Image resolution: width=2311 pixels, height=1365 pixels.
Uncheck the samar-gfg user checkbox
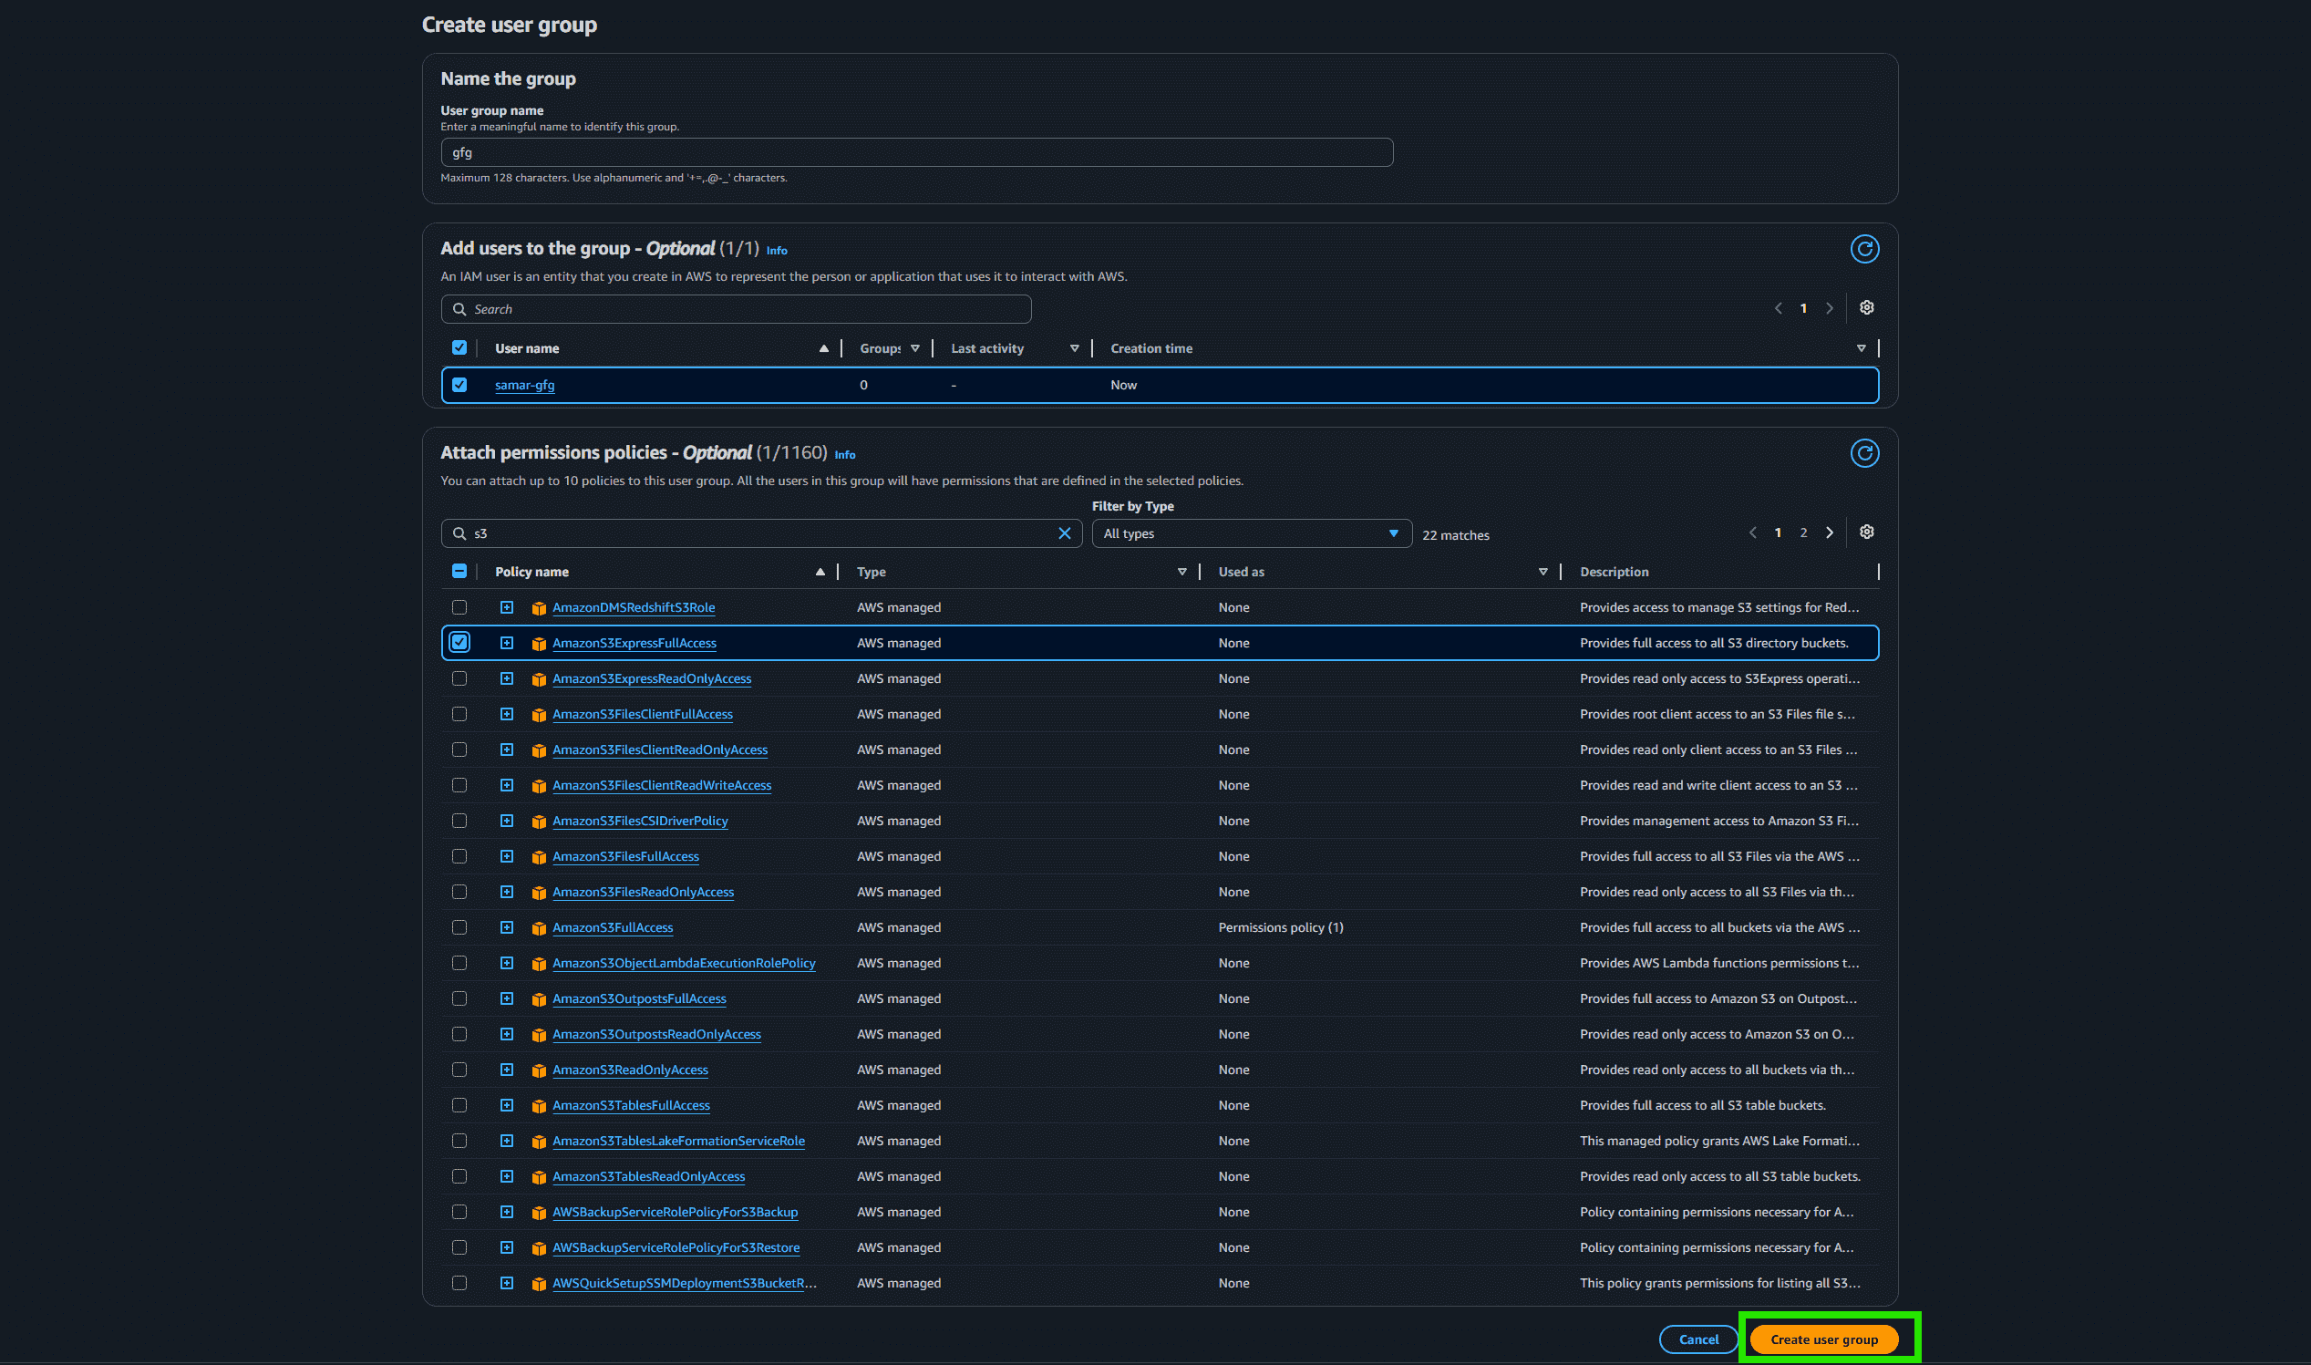(x=459, y=385)
